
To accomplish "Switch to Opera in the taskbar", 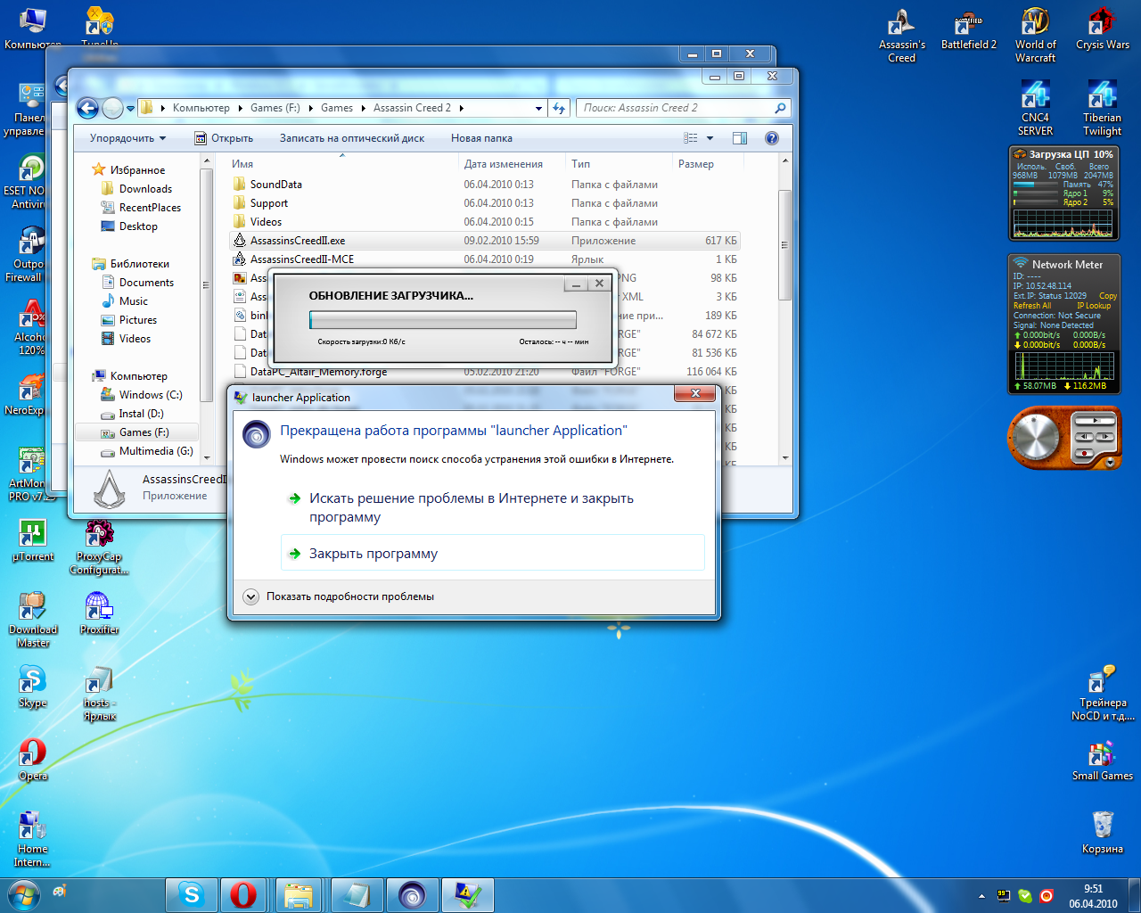I will pyautogui.click(x=243, y=895).
